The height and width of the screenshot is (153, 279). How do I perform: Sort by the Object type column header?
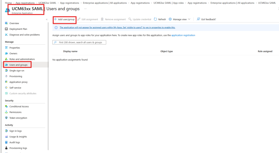pos(166,51)
